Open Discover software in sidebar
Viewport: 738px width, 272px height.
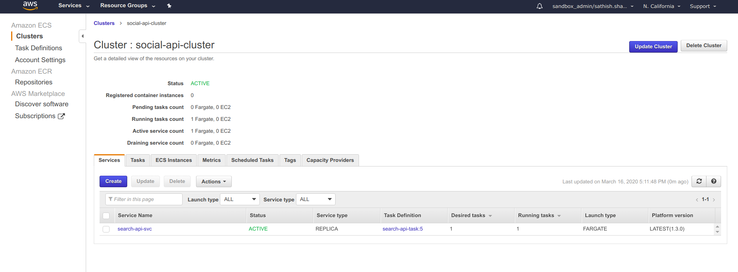click(42, 104)
